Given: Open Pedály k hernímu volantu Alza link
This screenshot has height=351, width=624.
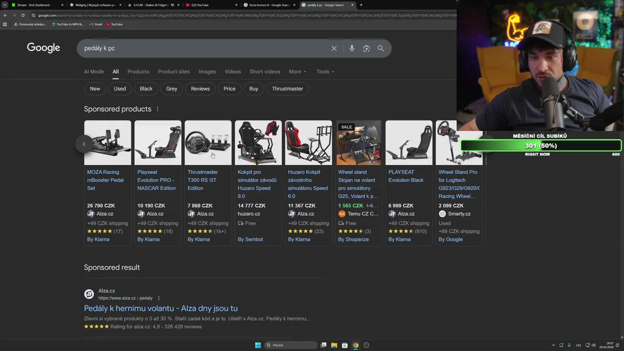Looking at the screenshot, I should 161,308.
